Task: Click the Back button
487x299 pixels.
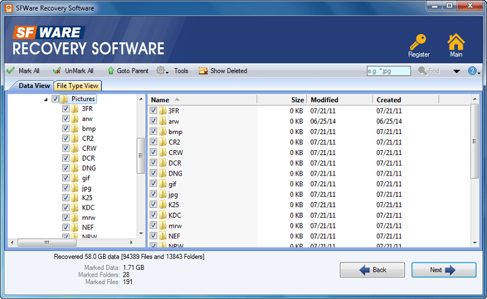Action: (x=372, y=270)
